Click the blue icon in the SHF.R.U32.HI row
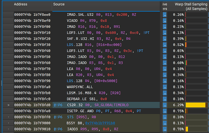209x133 pixels. pyautogui.click(x=165, y=39)
